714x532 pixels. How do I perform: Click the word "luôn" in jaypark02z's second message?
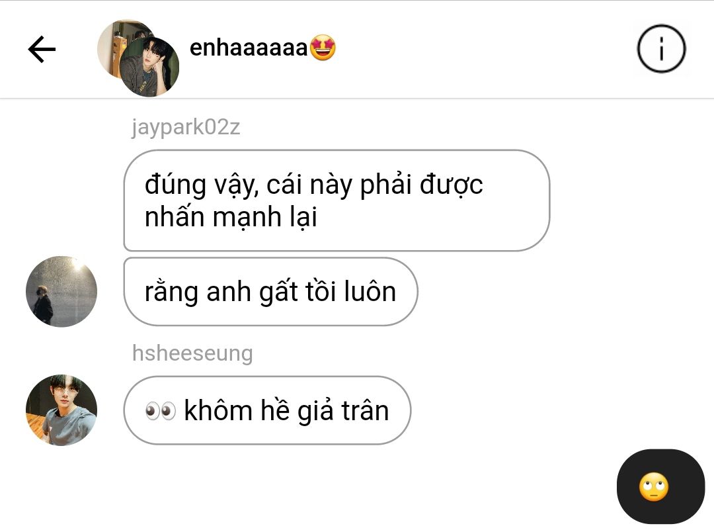370,291
